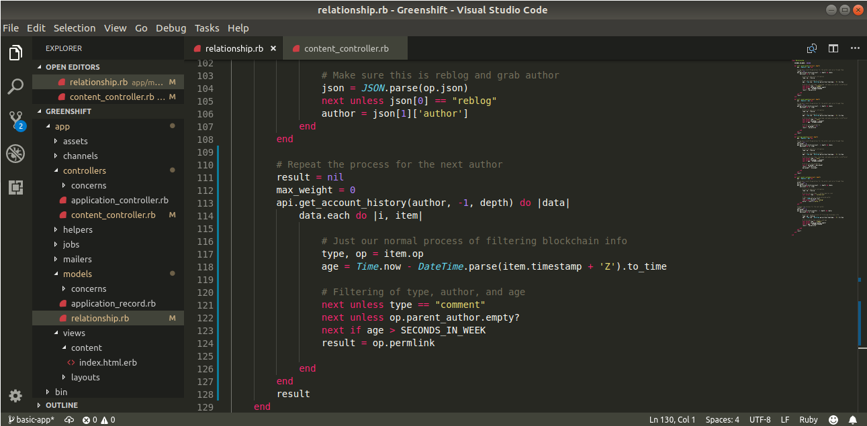Open the Go menu
Viewport: 867px width, 426px height.
[141, 28]
